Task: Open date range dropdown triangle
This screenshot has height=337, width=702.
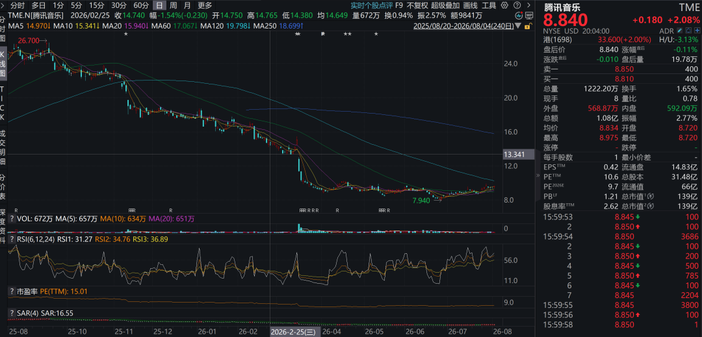Action: (x=517, y=26)
